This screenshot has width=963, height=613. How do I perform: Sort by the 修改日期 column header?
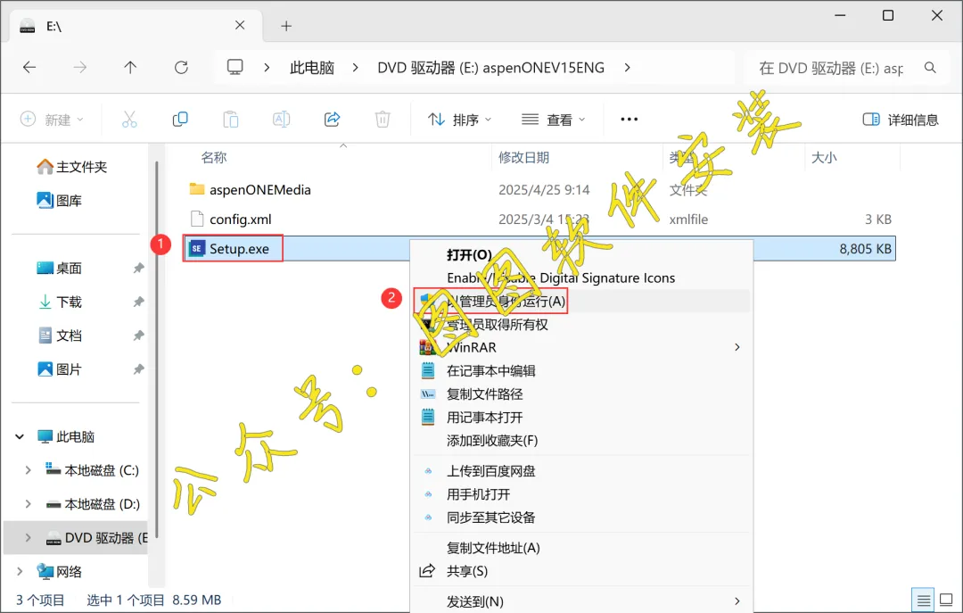tap(523, 157)
